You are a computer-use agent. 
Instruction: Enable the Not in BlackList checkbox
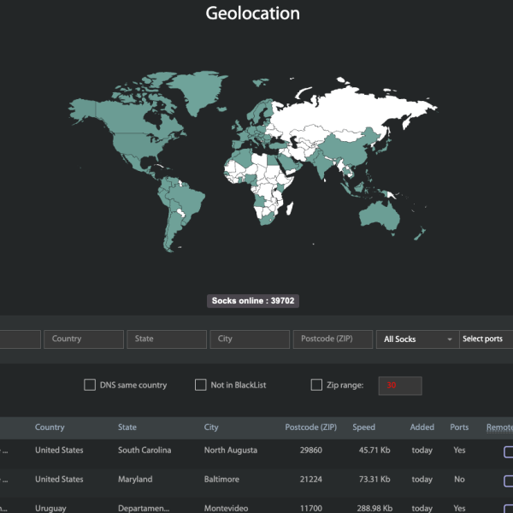201,385
